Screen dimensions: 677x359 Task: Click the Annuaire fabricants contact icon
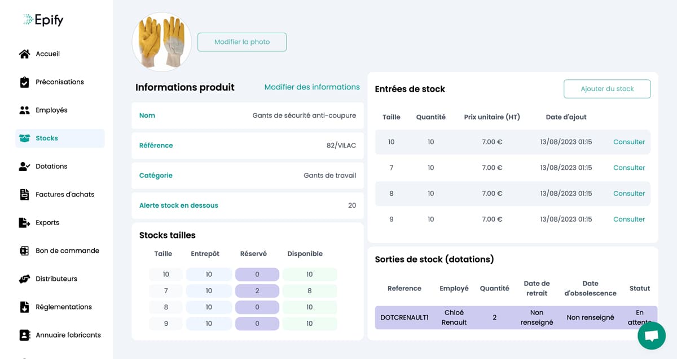(24, 335)
